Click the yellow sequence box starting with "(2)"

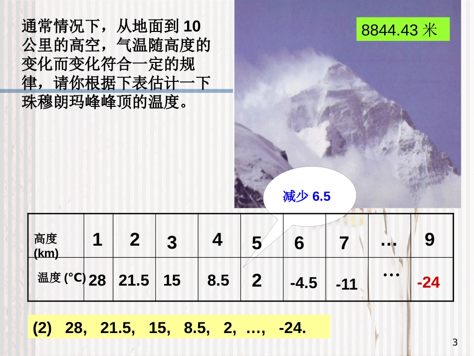[179, 329]
